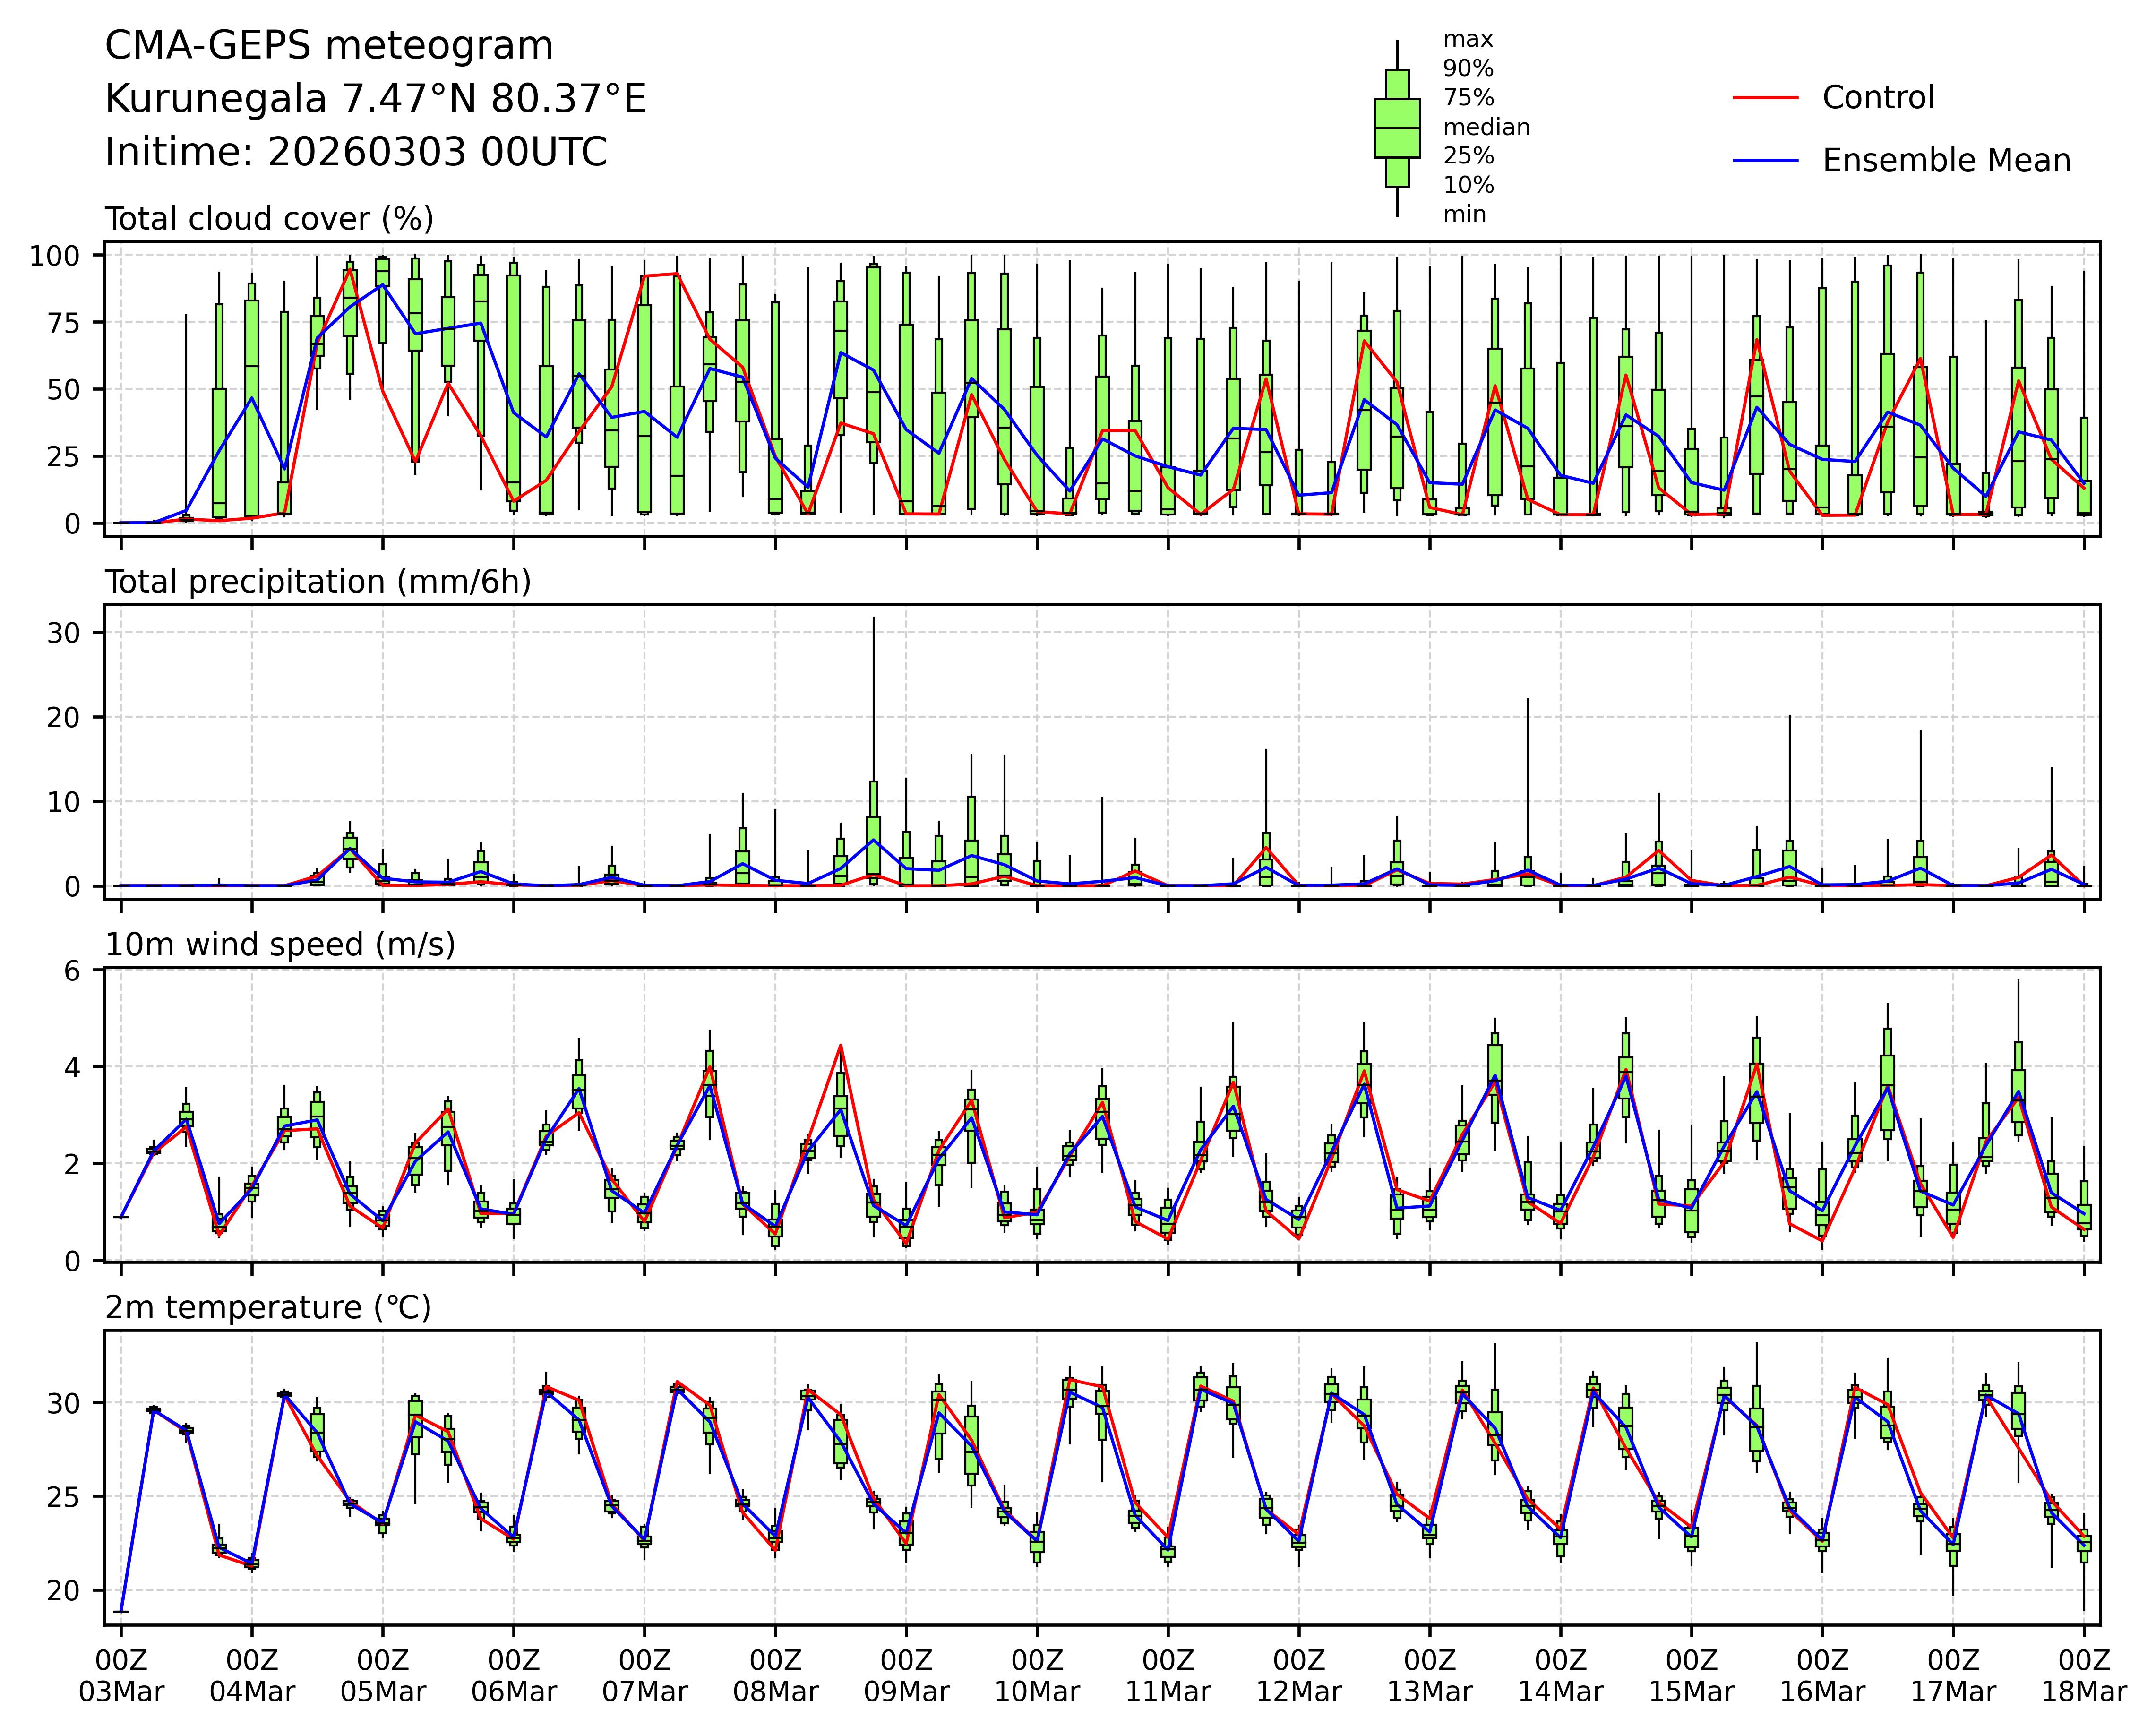Click the median label in legend
Image resolution: width=2156 pixels, height=1735 pixels.
[1486, 127]
